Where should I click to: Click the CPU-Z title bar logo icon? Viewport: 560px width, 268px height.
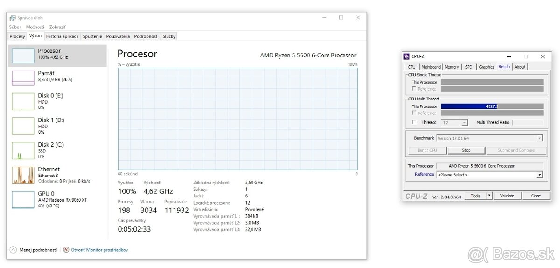pos(406,56)
